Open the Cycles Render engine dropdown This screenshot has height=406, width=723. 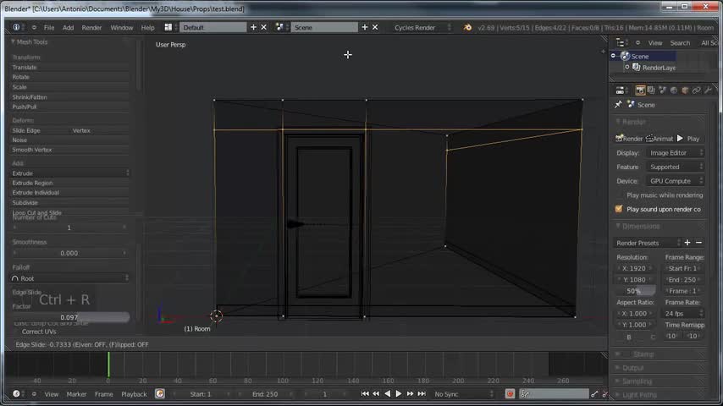coord(422,27)
